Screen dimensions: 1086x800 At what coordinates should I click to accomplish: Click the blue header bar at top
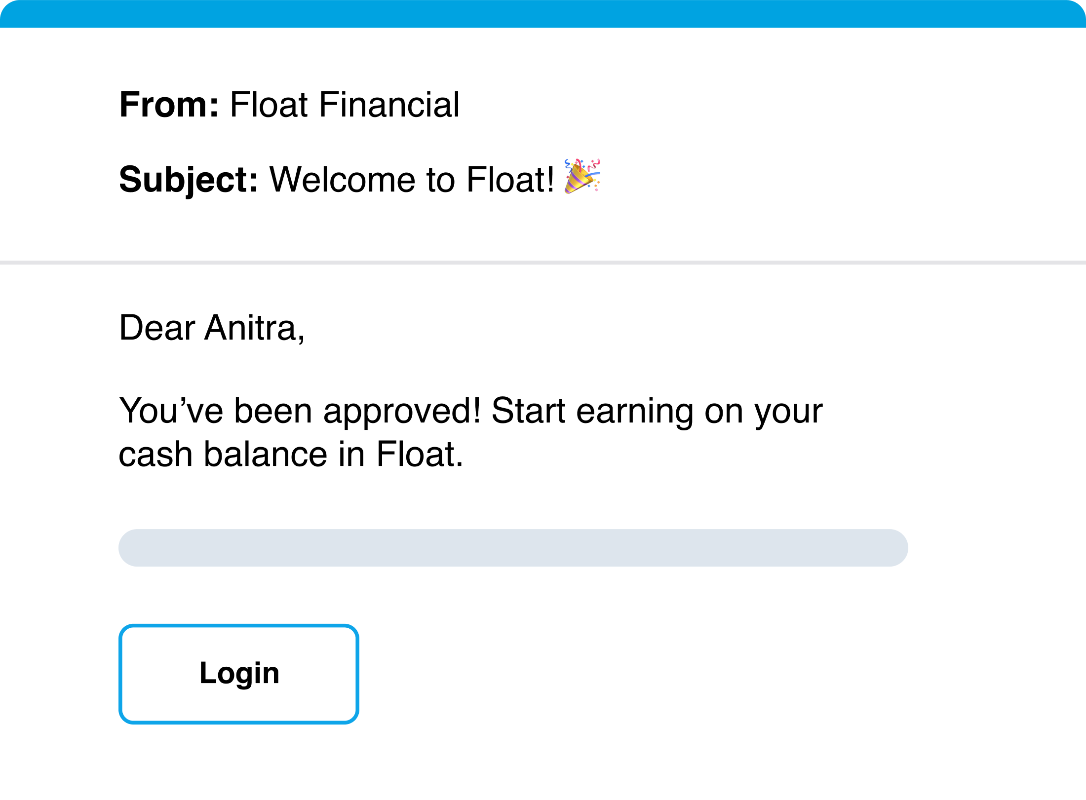click(x=543, y=14)
